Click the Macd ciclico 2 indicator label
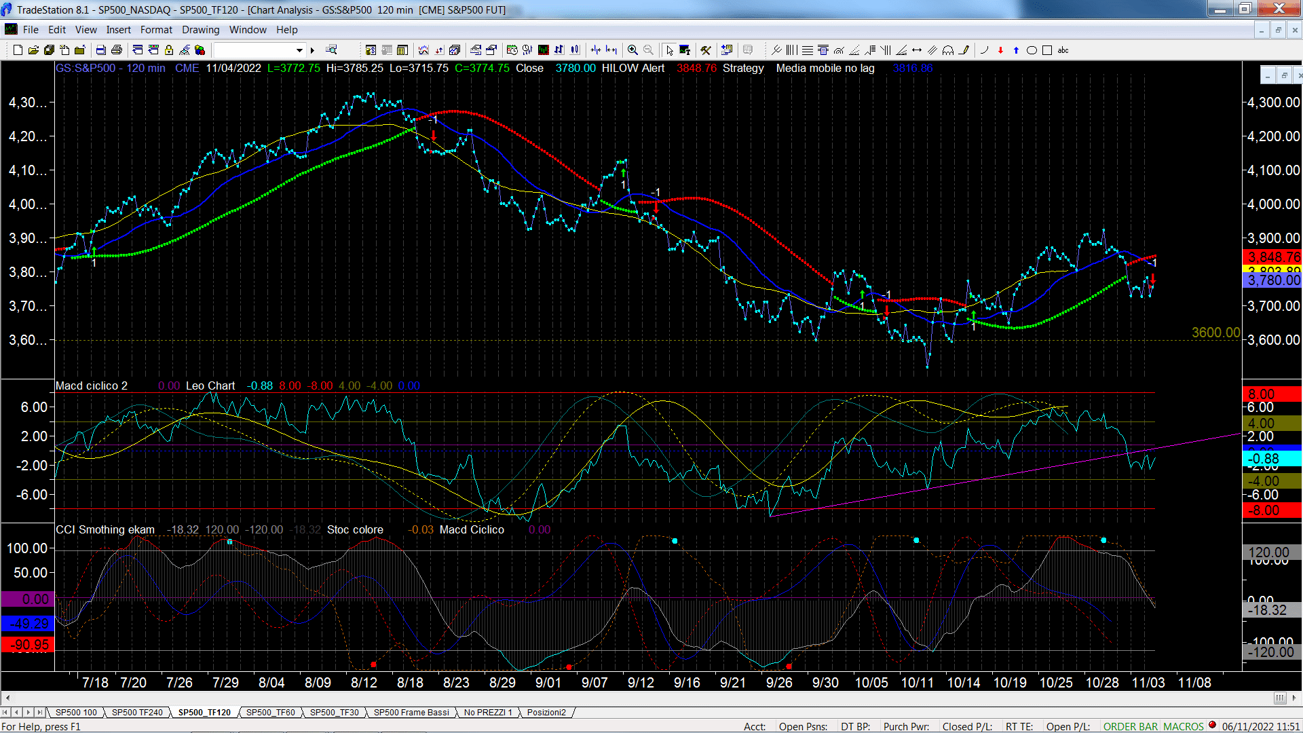Image resolution: width=1303 pixels, height=733 pixels. (x=92, y=386)
